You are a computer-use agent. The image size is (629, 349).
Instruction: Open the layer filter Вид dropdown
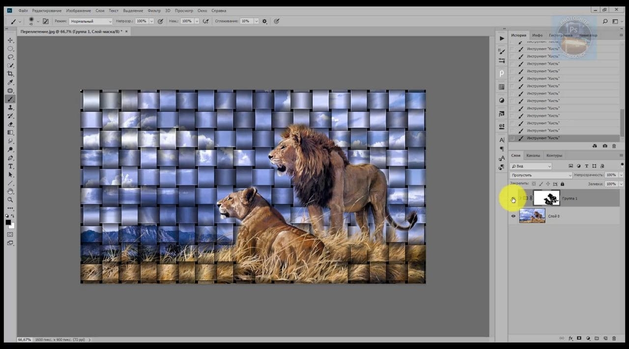pos(531,166)
